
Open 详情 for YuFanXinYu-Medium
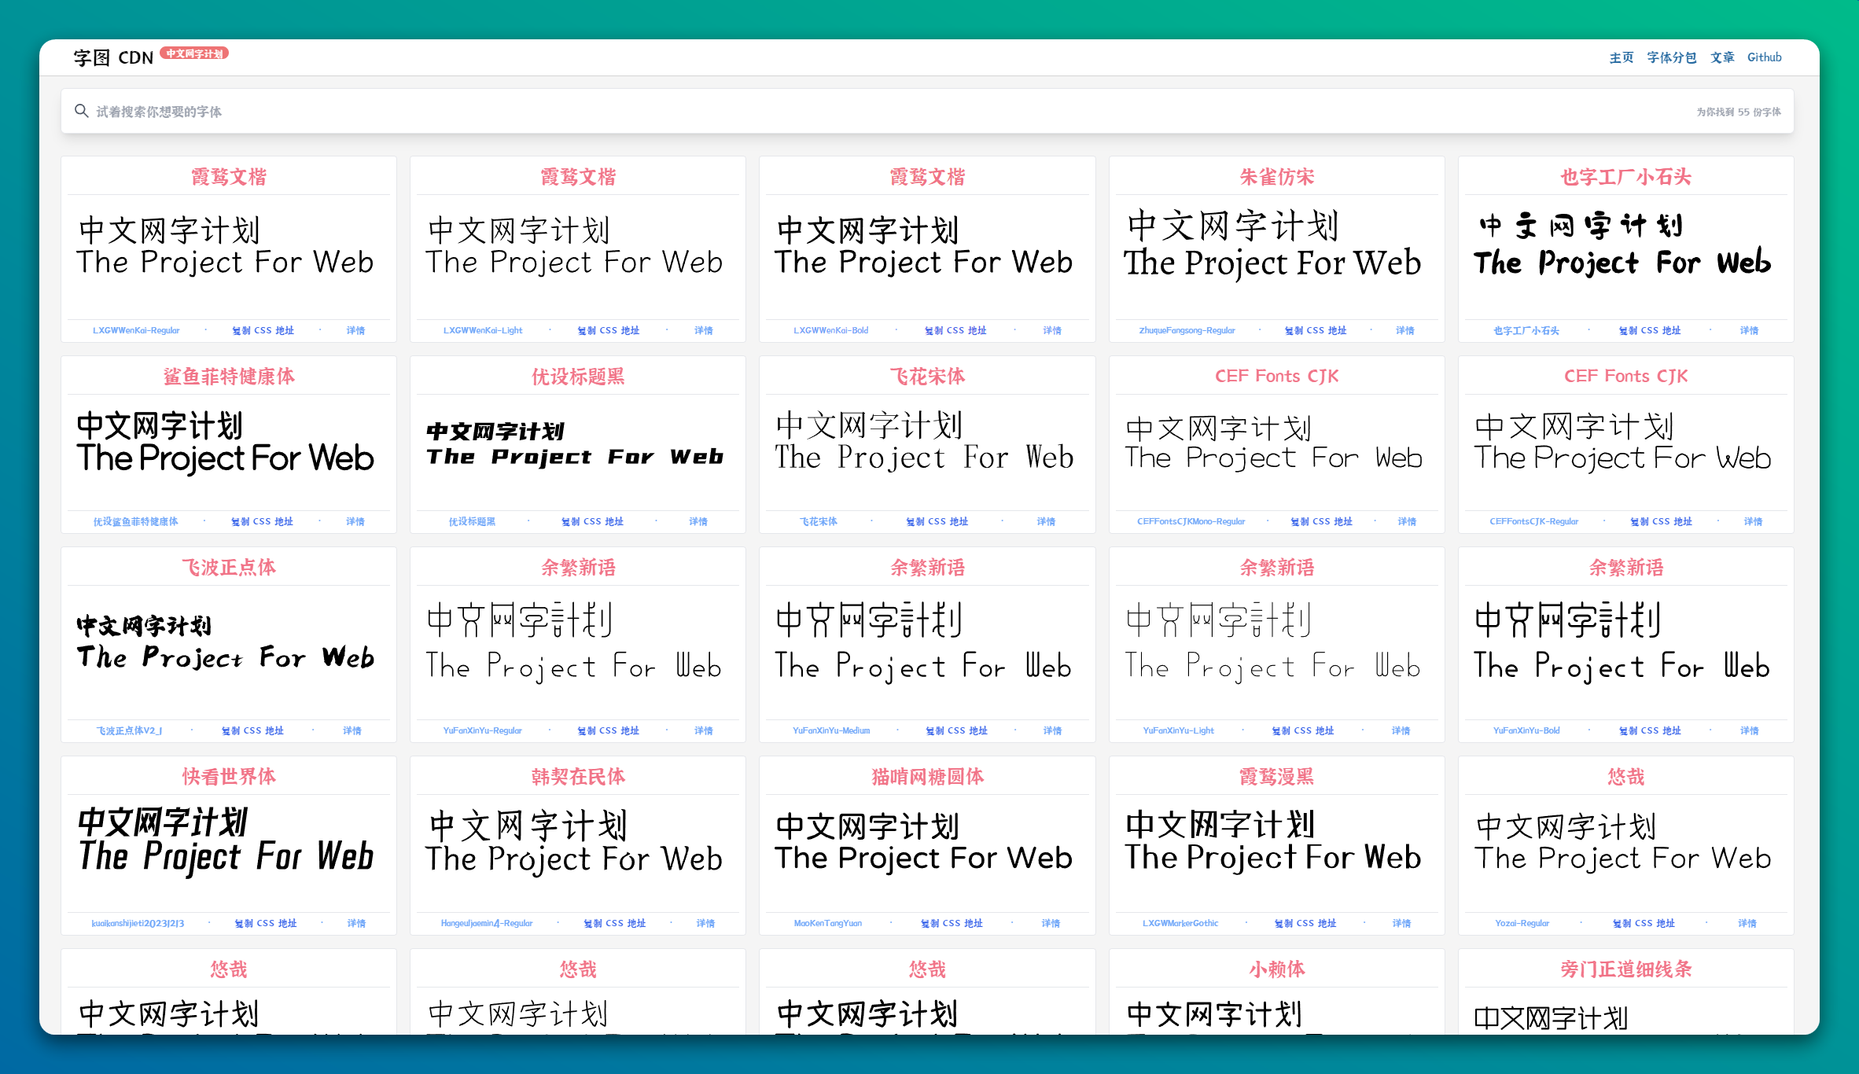[x=1052, y=730]
